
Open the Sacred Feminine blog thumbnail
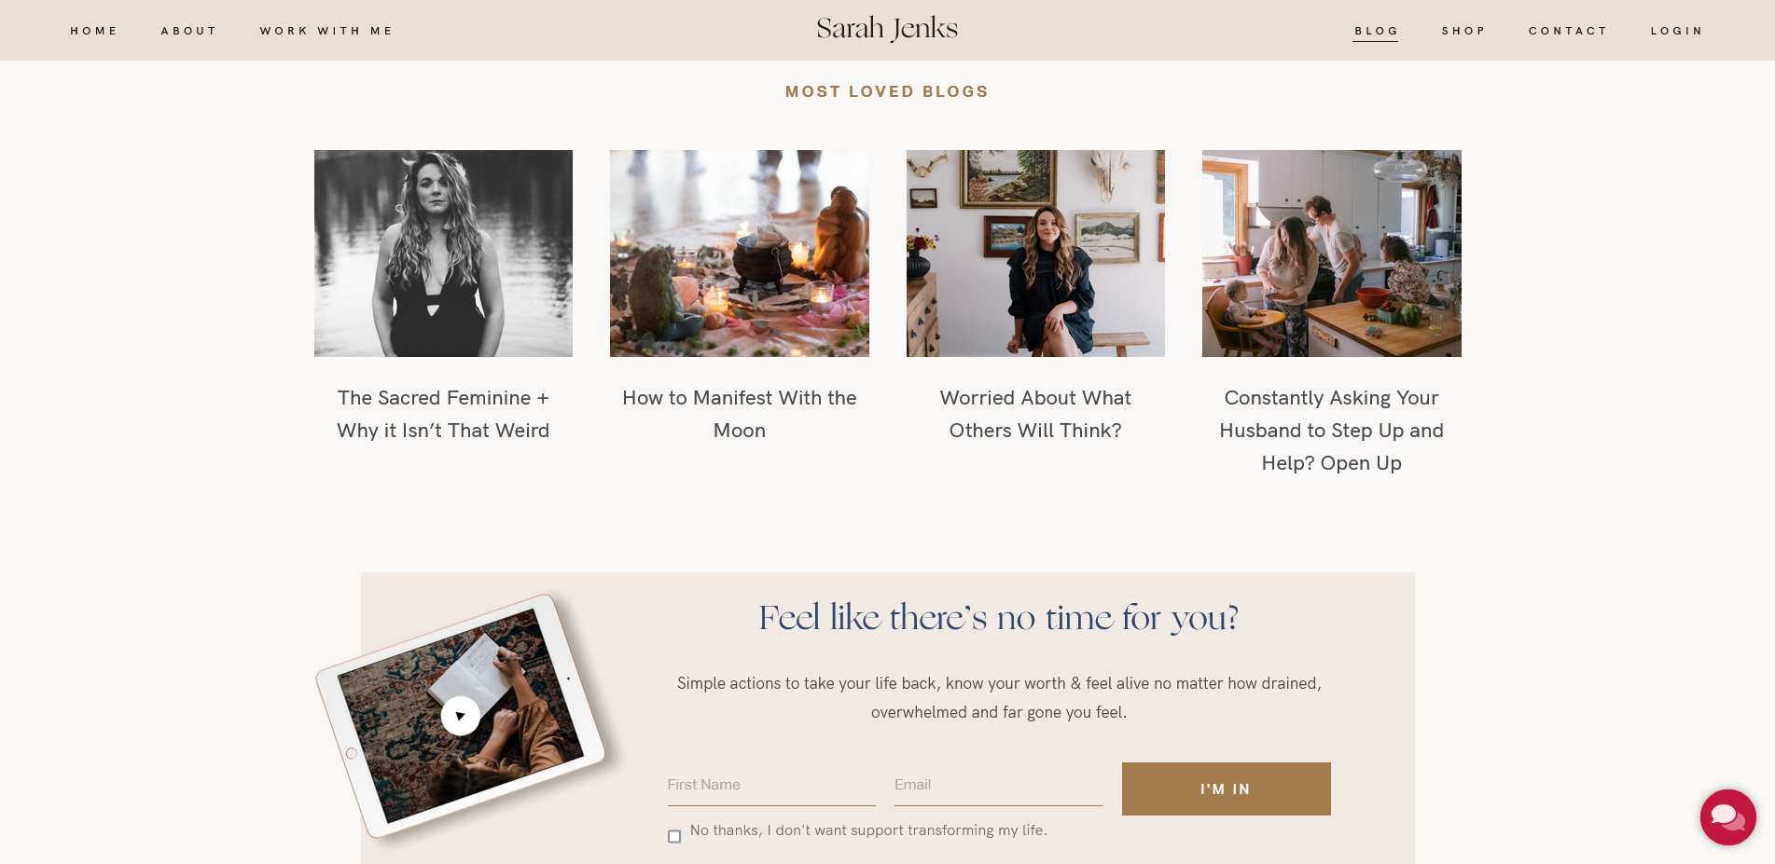point(443,254)
